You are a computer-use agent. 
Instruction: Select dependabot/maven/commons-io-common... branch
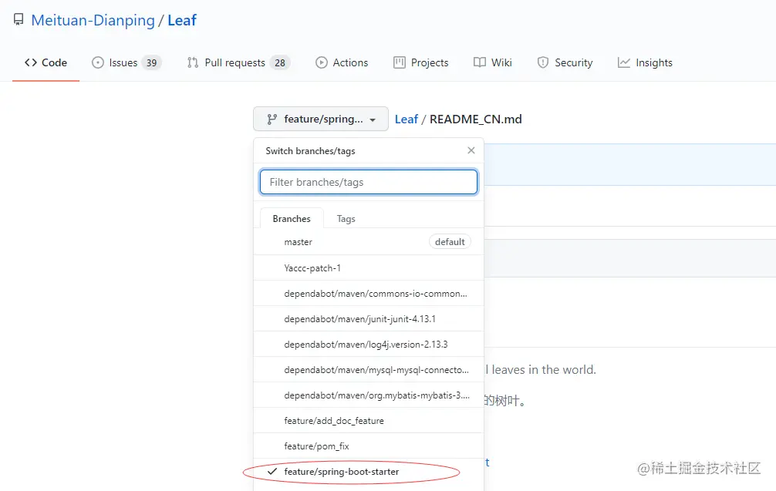click(369, 293)
